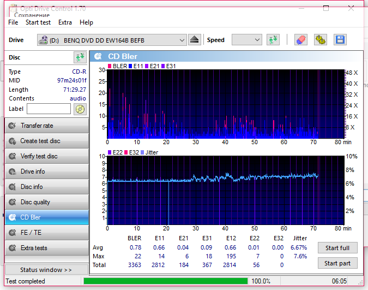Click the eraser icon in toolbar
368x290 pixels.
(x=301, y=40)
